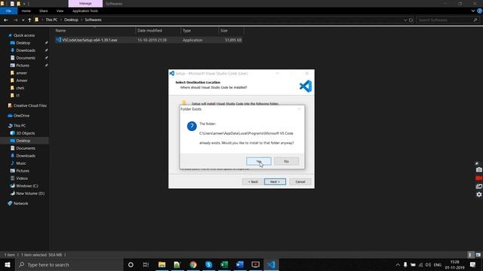Open File Explorer on taskbar
The width and height of the screenshot is (483, 271).
162,264
